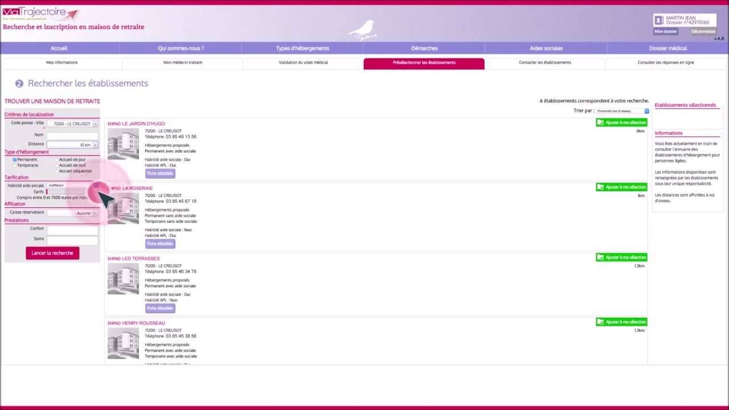The height and width of the screenshot is (410, 729).
Task: Click the phone number 03 85 46 34 78
Action: tap(181, 272)
